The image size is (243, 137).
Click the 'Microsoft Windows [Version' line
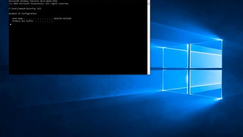[x=33, y=1]
